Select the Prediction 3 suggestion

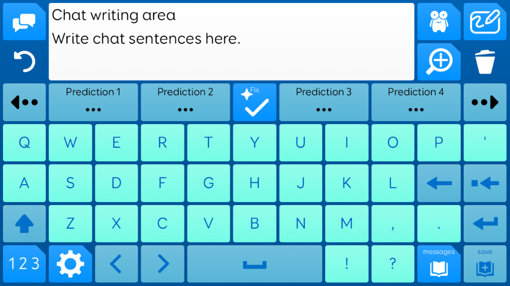coord(324,102)
